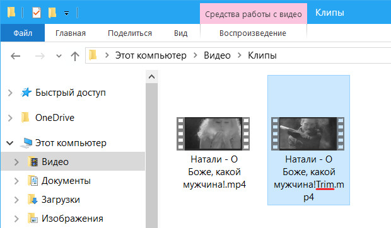Open the Файл menu tab
391x228 pixels.
tap(23, 33)
